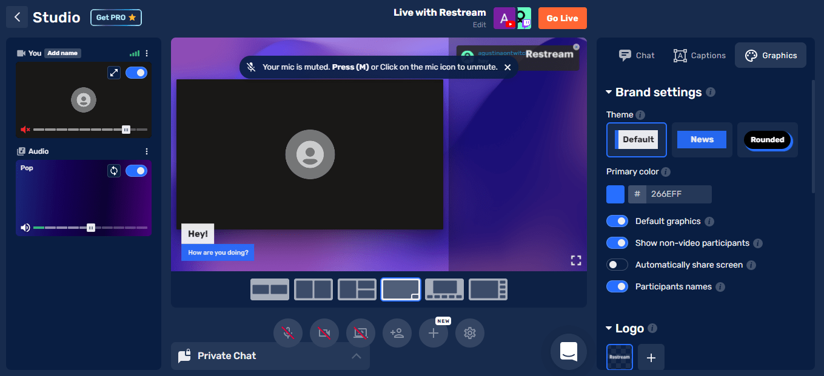The width and height of the screenshot is (824, 376).
Task: Open the Audio source options menu
Action: 147,151
